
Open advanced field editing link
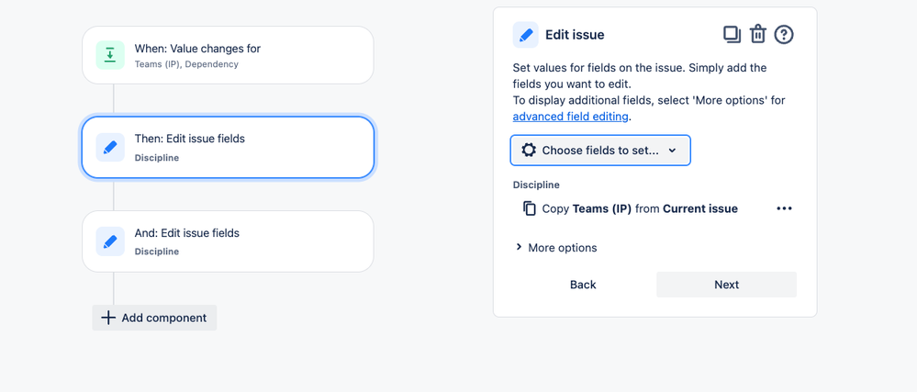pyautogui.click(x=570, y=117)
